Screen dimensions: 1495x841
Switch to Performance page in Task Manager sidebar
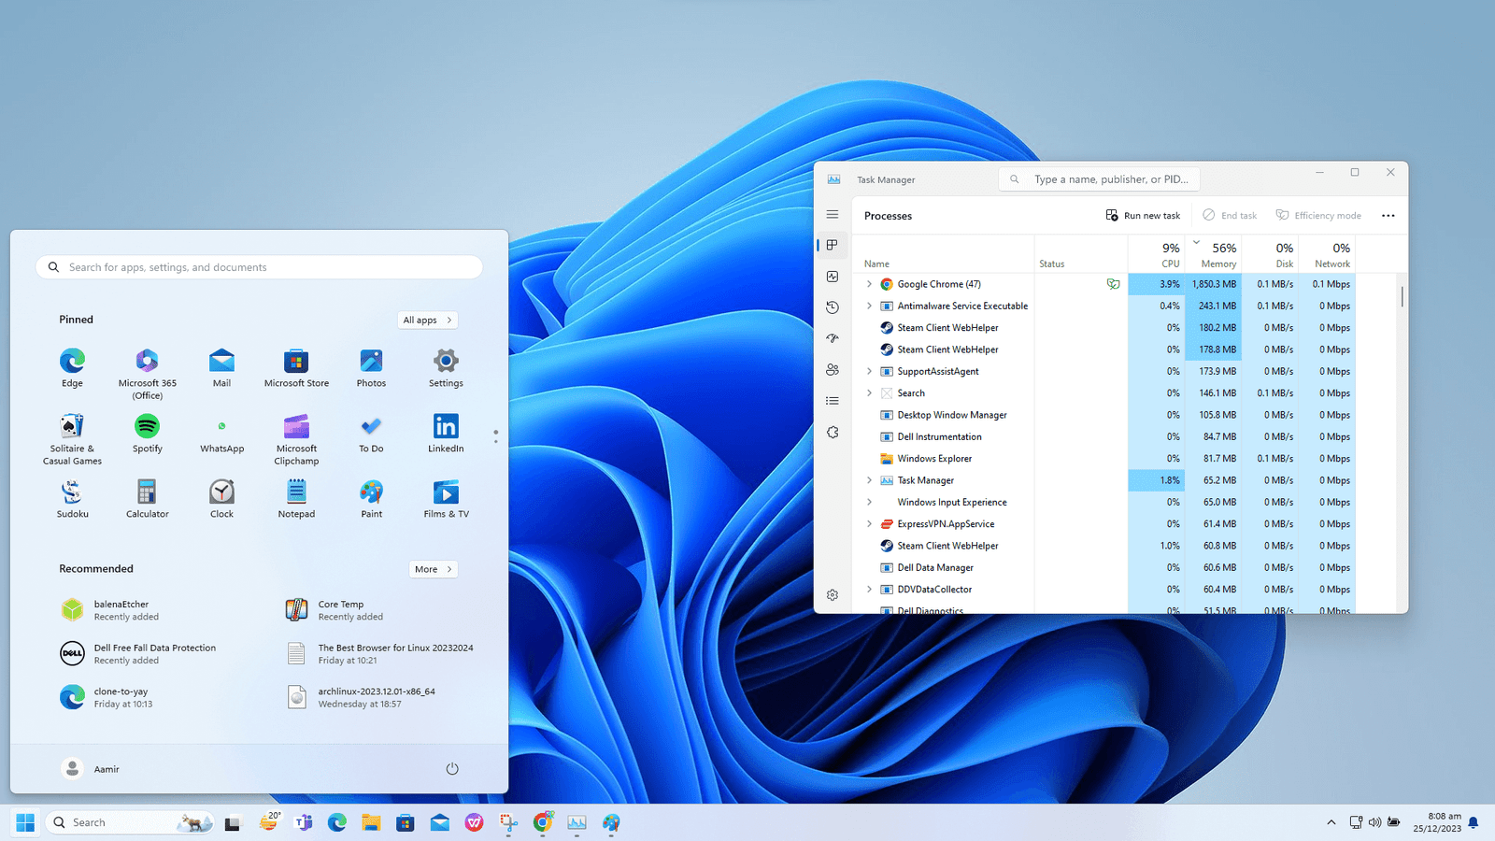pos(833,277)
